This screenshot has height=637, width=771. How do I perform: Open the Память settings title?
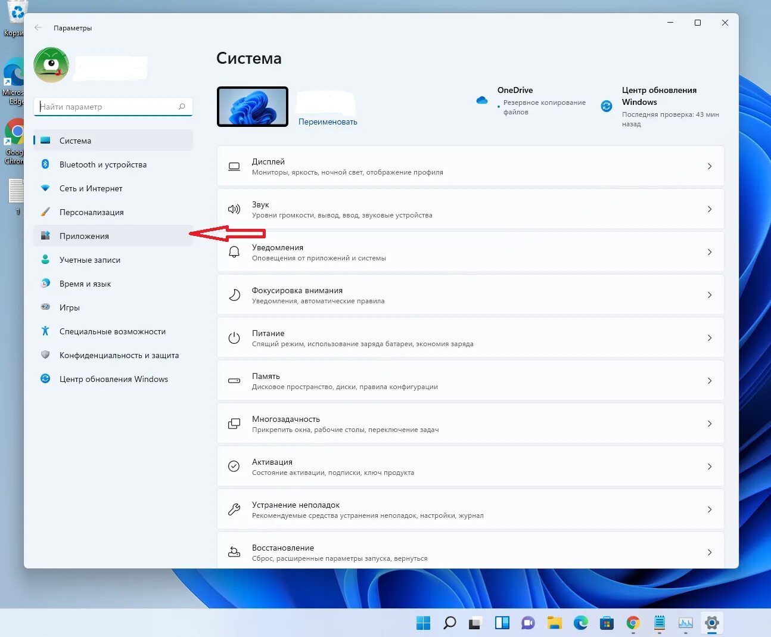(266, 376)
